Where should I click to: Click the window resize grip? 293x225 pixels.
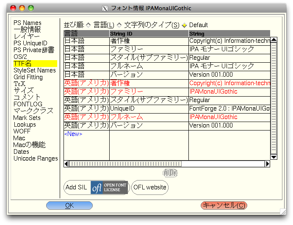283,211
